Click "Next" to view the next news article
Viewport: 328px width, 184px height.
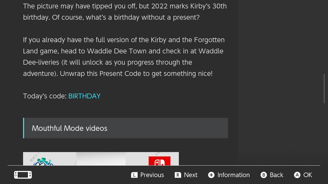(191, 175)
